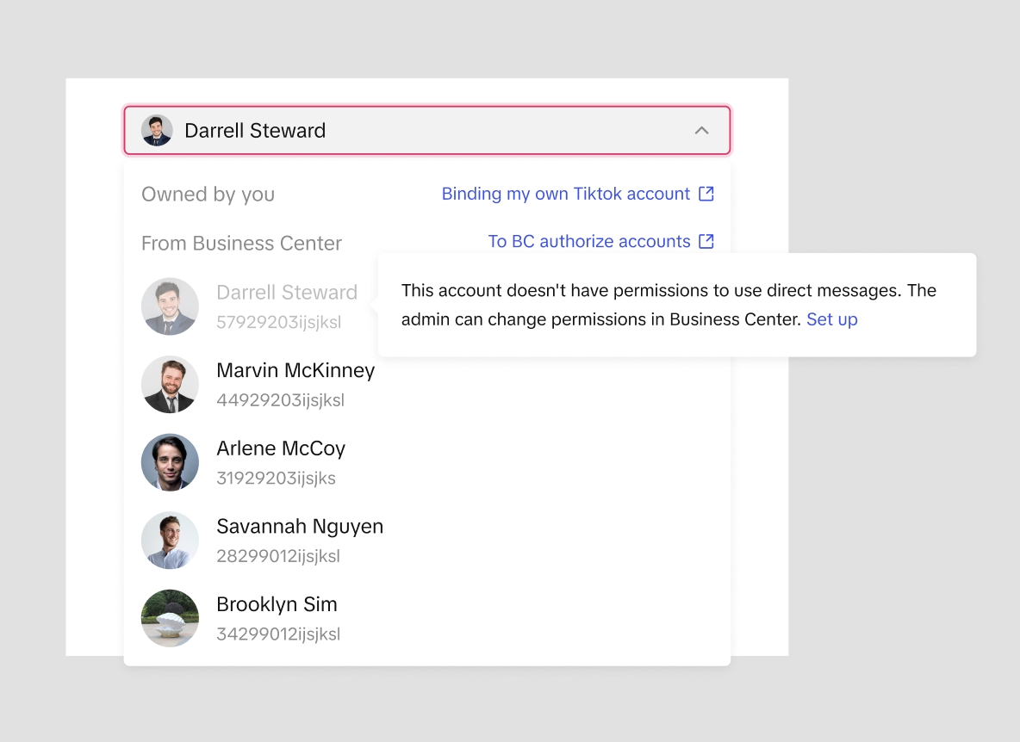Choose the Brooklyn Sim account

(x=426, y=619)
